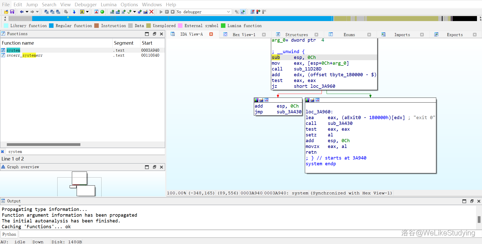Viewport: 482px width, 244px height.
Task: Click the green circle toolbar icon
Action: coord(102,12)
